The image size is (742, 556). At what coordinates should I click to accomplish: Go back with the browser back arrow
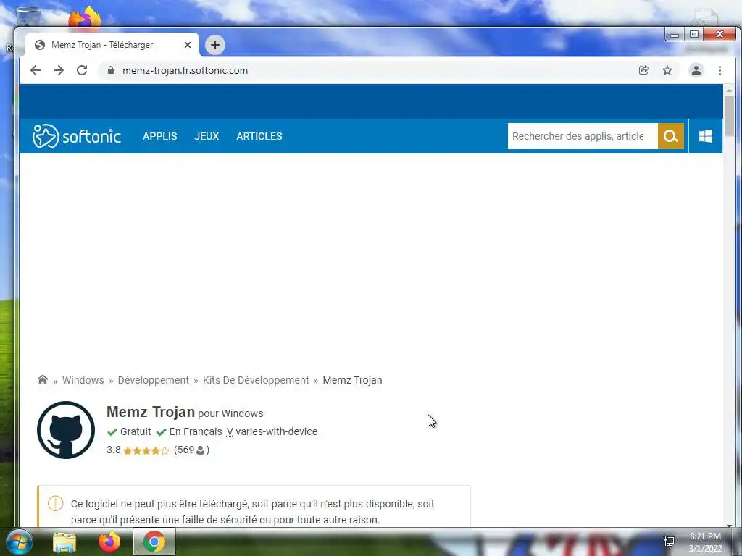click(x=36, y=70)
